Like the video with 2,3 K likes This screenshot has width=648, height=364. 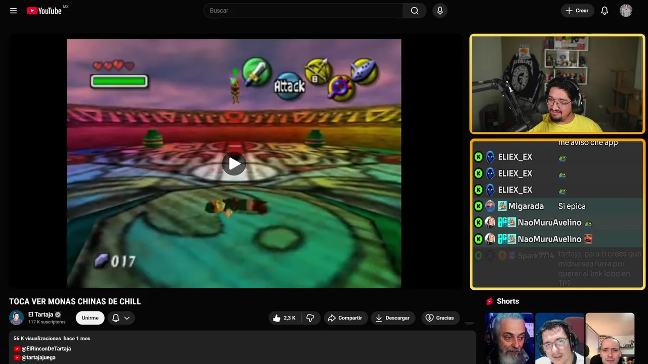(285, 318)
